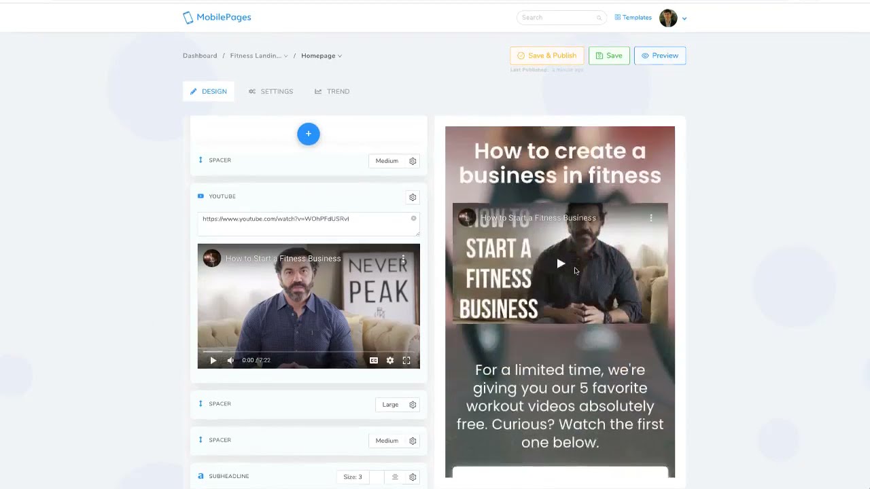Click spacer arrows icon above Subheadline
Viewport: 870px width, 489px height.
click(201, 440)
